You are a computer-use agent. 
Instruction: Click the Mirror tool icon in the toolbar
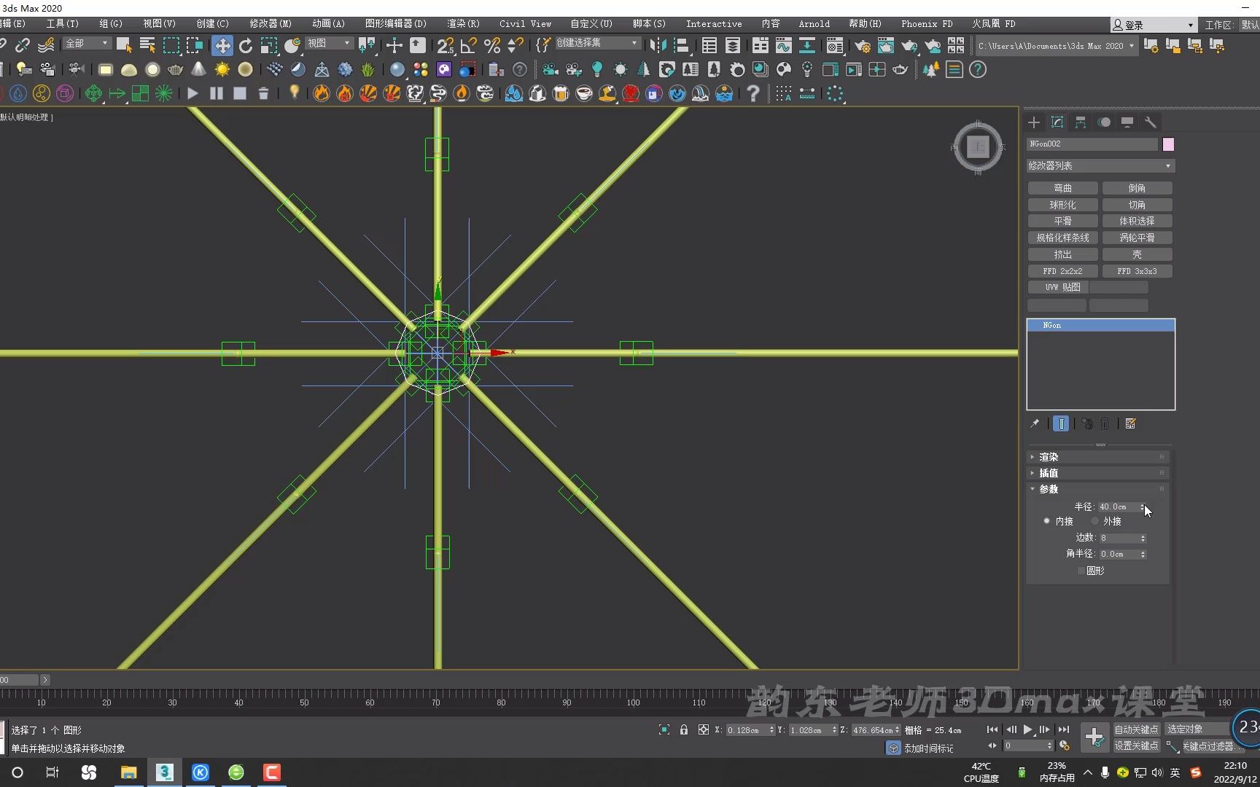[657, 45]
